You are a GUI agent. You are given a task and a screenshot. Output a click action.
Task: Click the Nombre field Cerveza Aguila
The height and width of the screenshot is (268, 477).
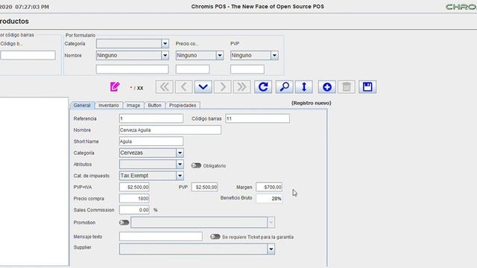click(x=170, y=130)
